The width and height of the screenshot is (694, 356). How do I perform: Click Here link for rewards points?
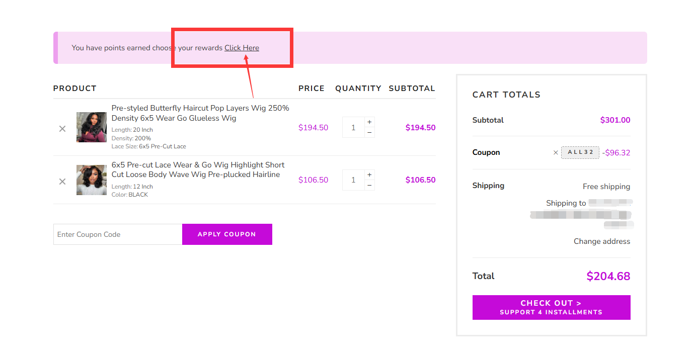tap(242, 48)
